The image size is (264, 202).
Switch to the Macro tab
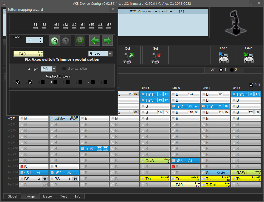tap(48, 196)
